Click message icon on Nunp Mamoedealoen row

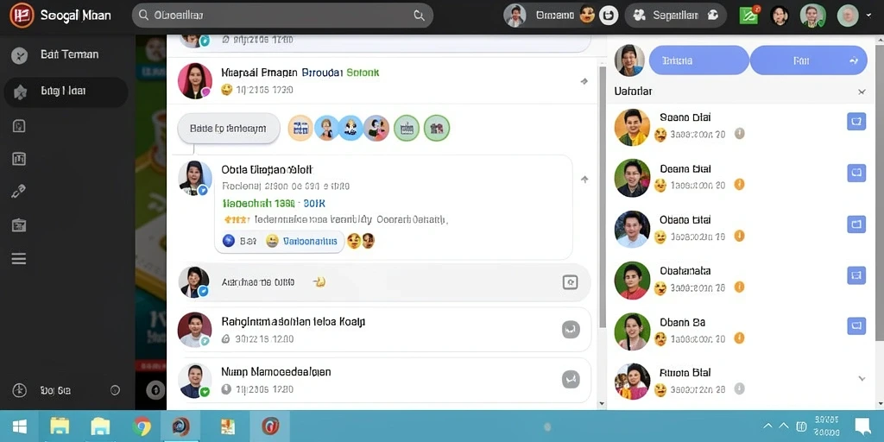click(x=571, y=380)
